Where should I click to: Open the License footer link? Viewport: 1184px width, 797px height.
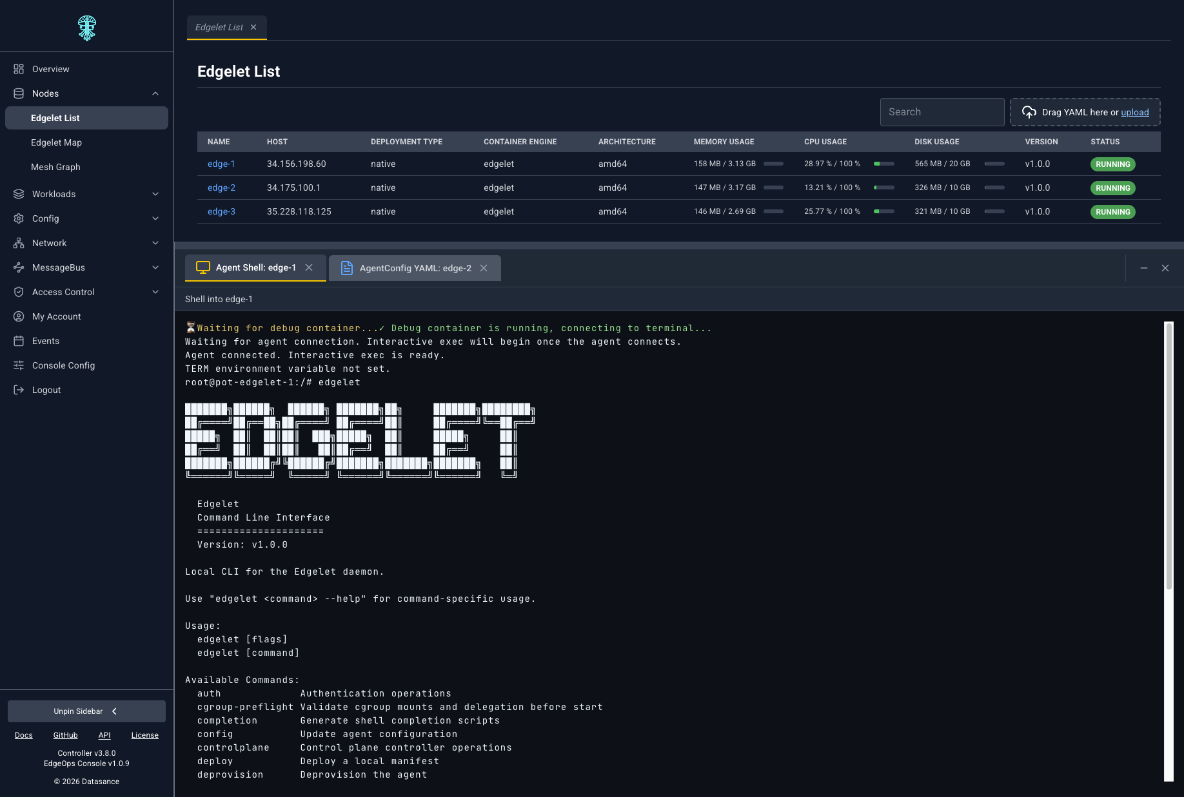click(144, 735)
